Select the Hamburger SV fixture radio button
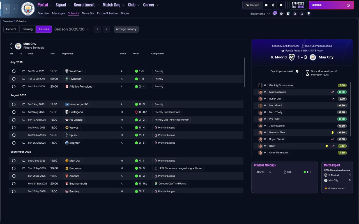The image size is (359, 224). click(14, 104)
